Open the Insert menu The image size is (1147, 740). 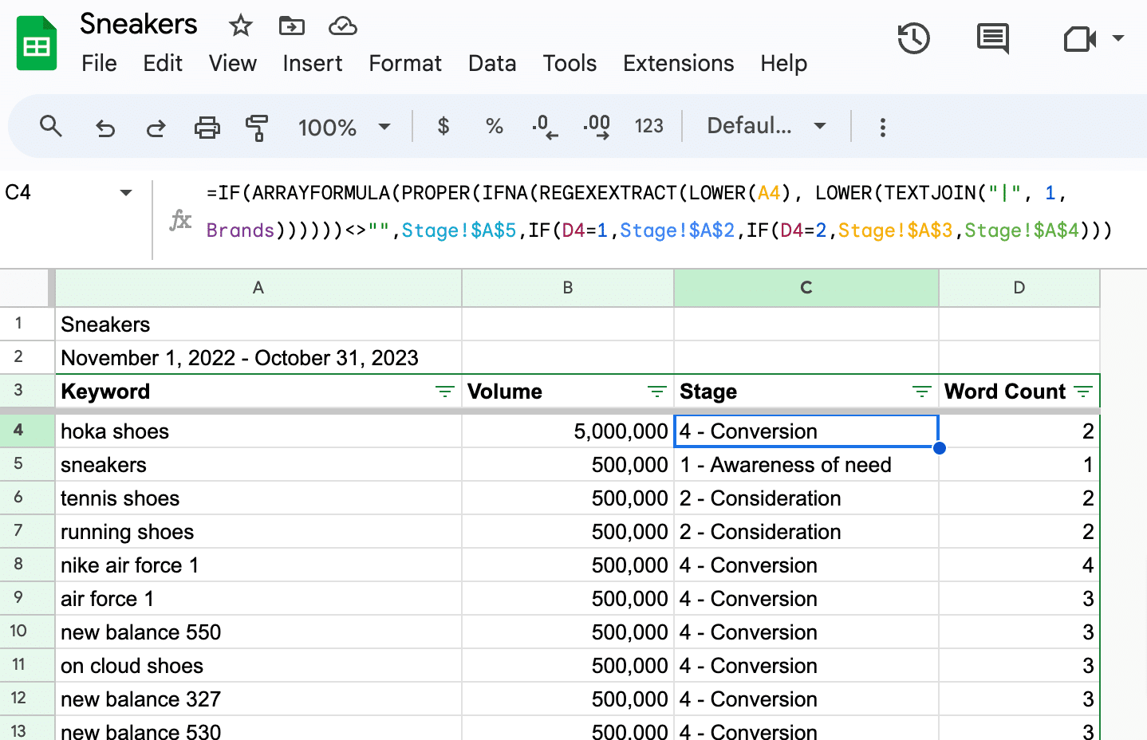(x=313, y=64)
